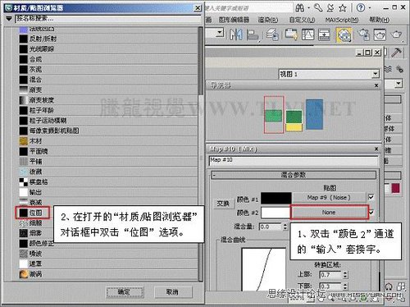Select the 棋盘格 checker map item
The width and height of the screenshot is (410, 307).
(x=108, y=182)
